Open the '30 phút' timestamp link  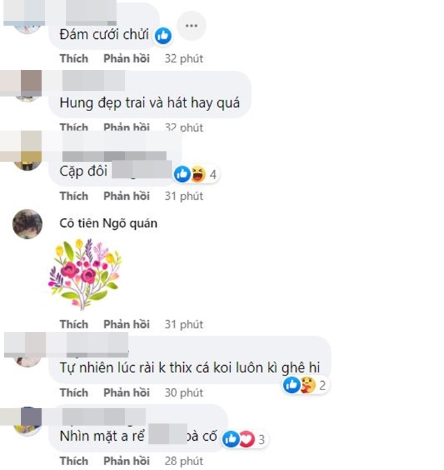[x=184, y=393]
